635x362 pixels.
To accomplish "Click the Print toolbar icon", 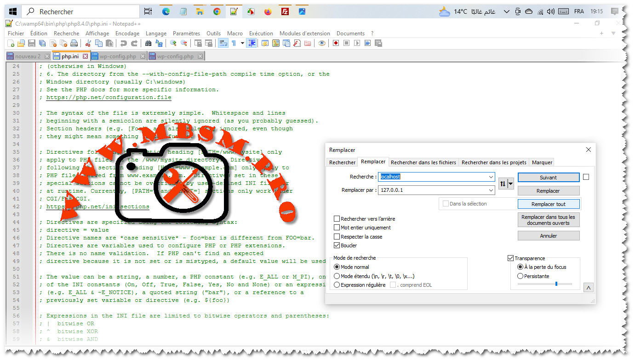I will tap(74, 43).
